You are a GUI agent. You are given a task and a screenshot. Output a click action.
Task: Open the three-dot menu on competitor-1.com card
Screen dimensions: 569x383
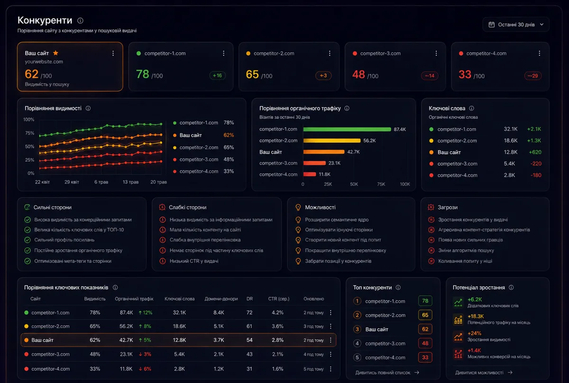[223, 54]
